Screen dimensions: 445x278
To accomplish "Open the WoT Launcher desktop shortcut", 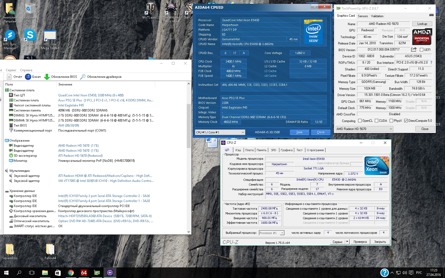I will pyautogui.click(x=150, y=11).
